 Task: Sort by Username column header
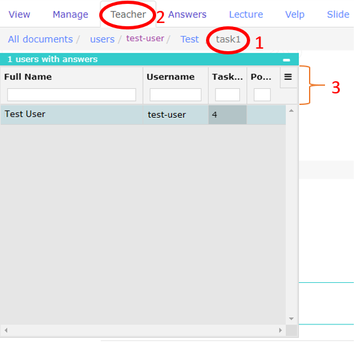pos(171,77)
